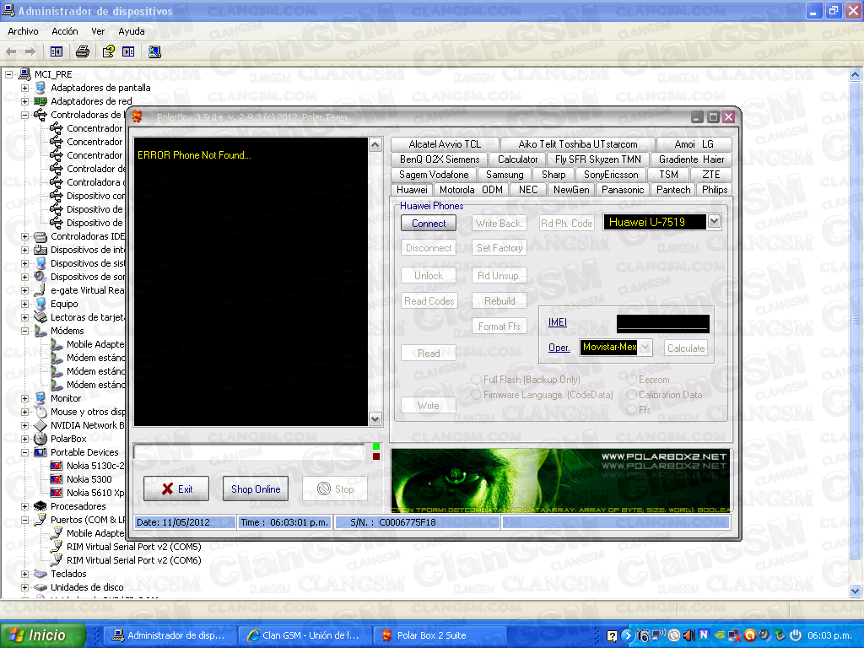The width and height of the screenshot is (864, 648).
Task: Select the Equipo computer icon
Action: coord(40,304)
